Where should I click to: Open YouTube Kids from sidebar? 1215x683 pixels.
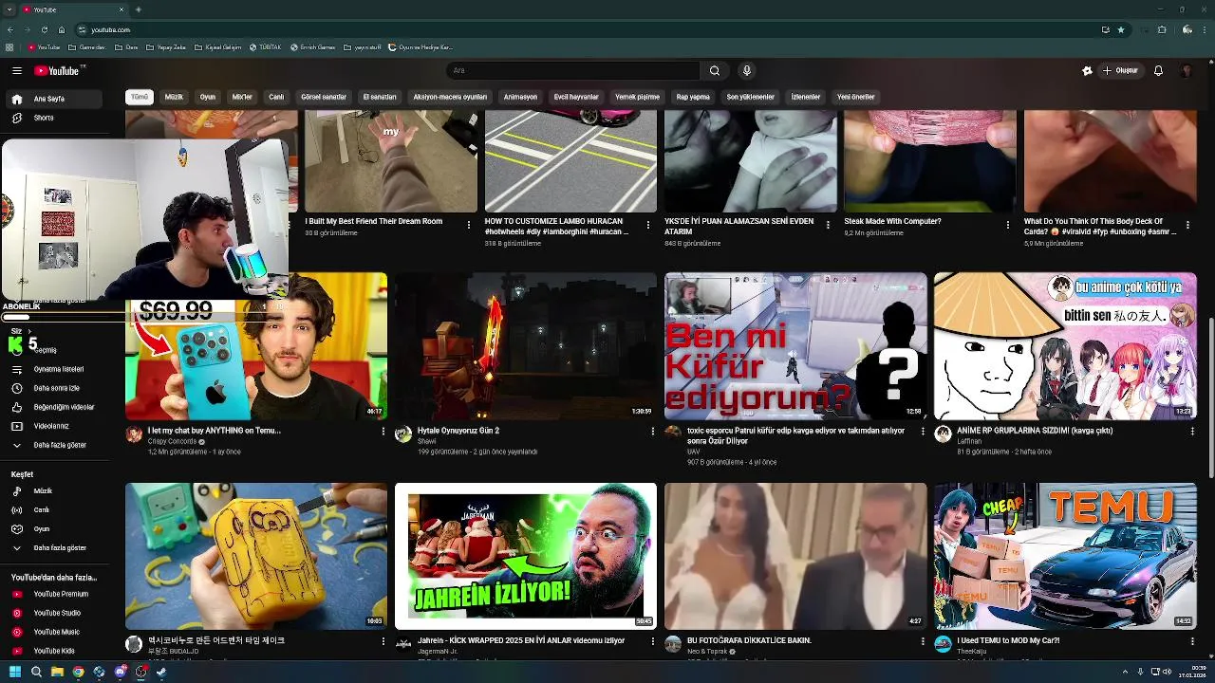(x=55, y=651)
